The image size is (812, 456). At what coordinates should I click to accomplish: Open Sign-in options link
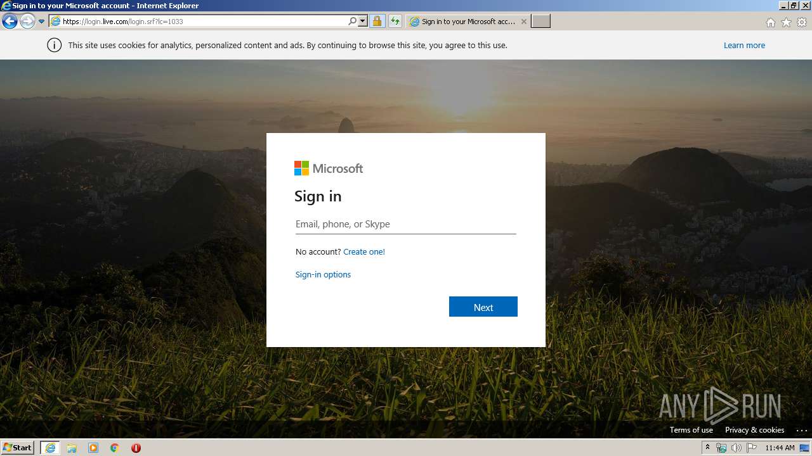coord(323,275)
